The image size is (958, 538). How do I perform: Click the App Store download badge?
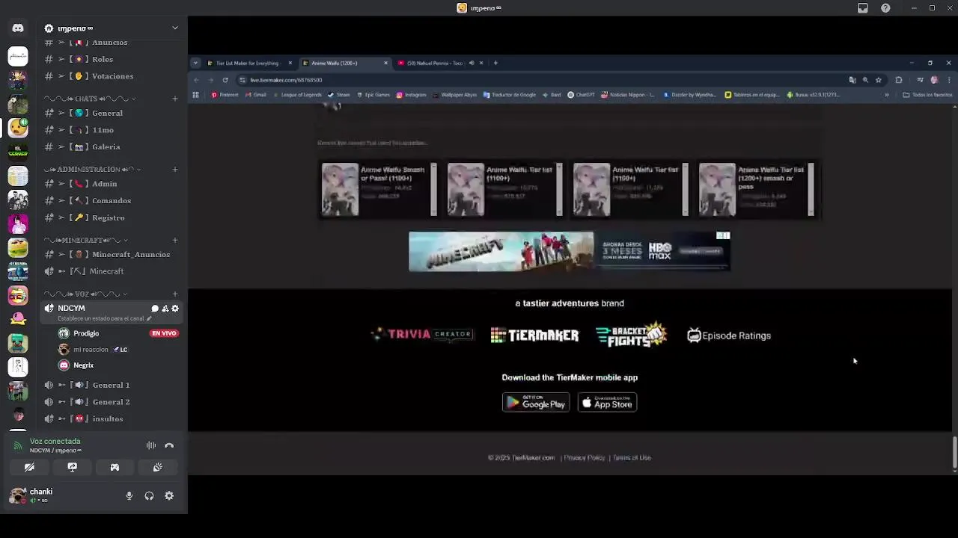point(607,403)
